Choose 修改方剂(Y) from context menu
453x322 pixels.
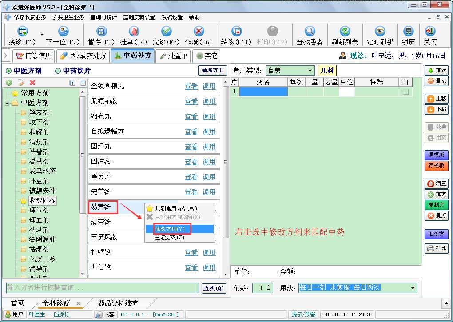(179, 229)
